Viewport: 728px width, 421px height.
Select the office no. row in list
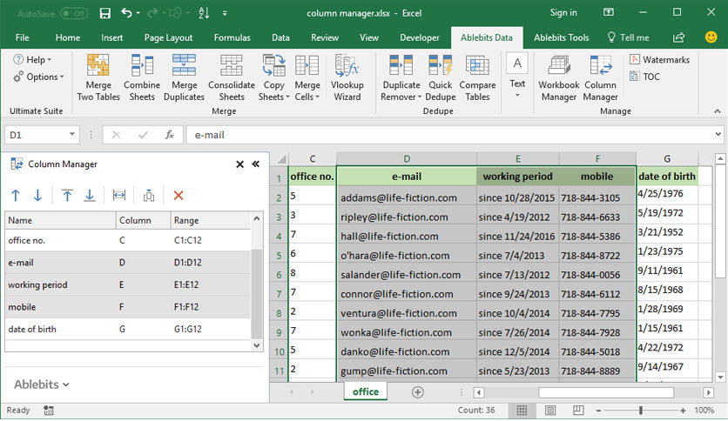[128, 240]
